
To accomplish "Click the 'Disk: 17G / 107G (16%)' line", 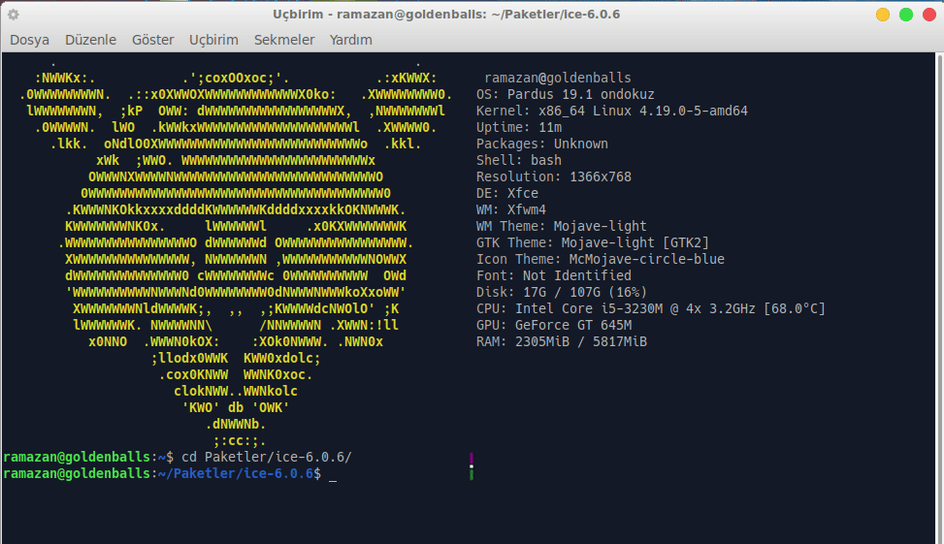I will point(561,292).
